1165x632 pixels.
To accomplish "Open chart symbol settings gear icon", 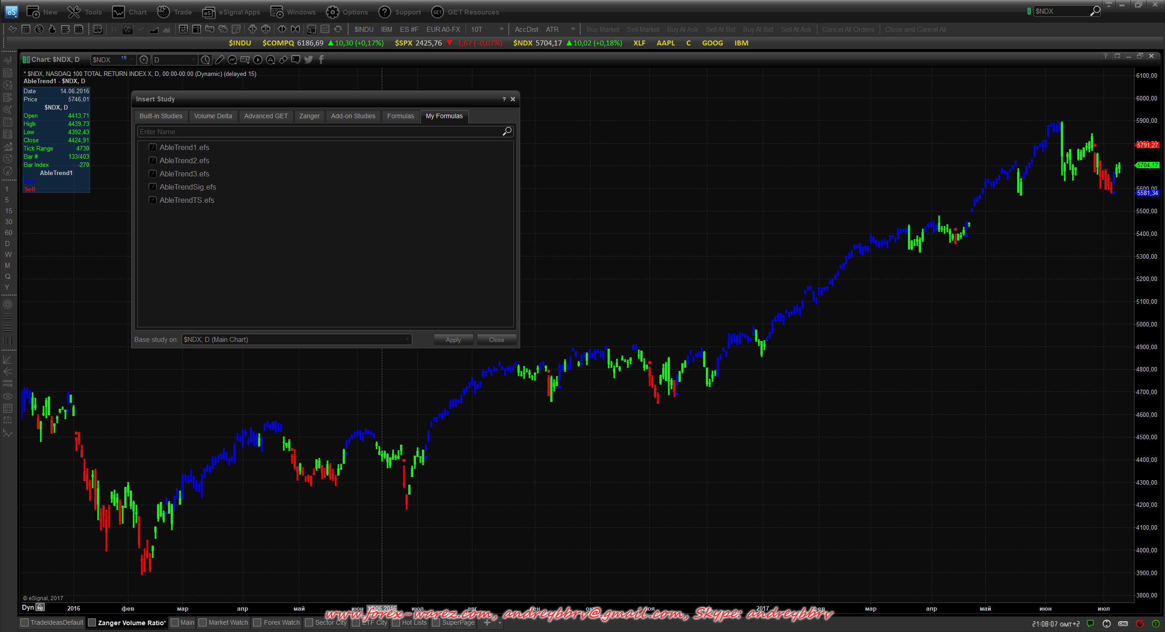I will pos(144,60).
